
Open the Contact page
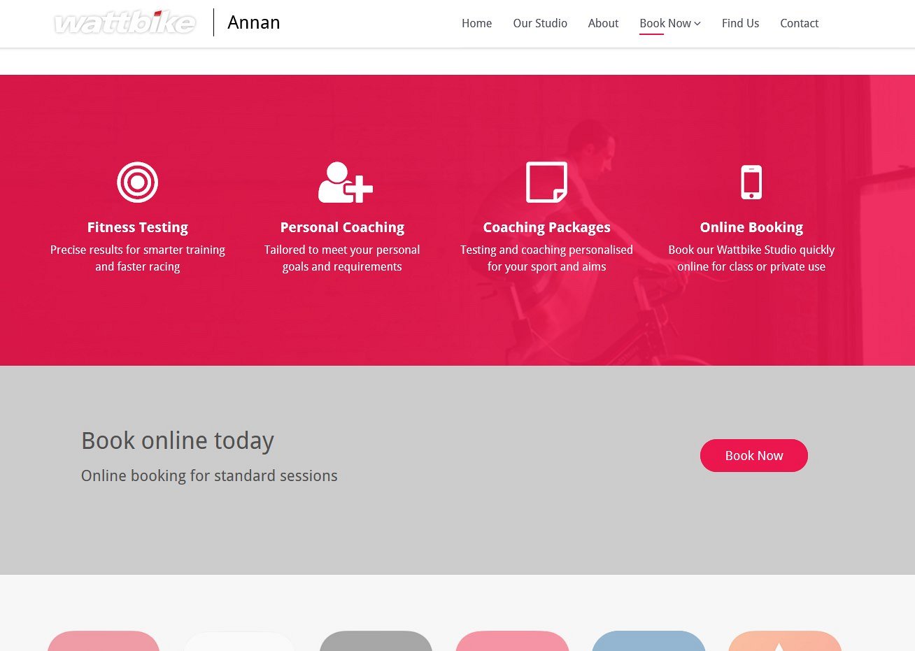pos(799,23)
